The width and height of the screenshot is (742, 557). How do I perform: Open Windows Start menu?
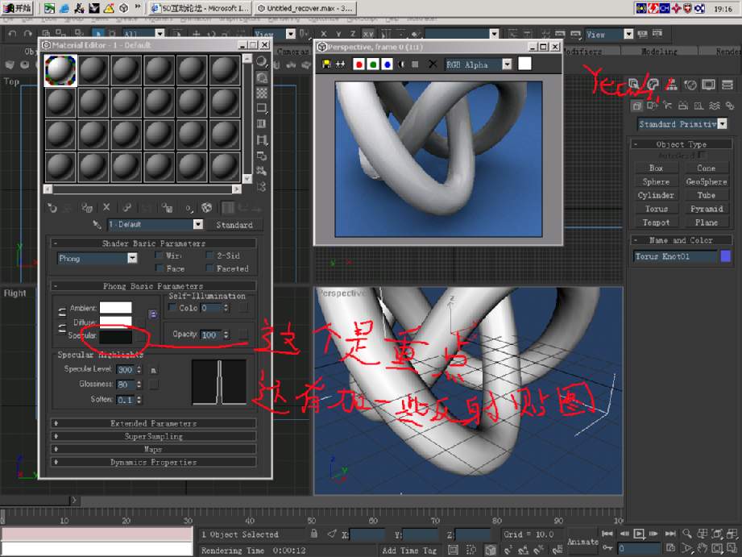tap(17, 8)
